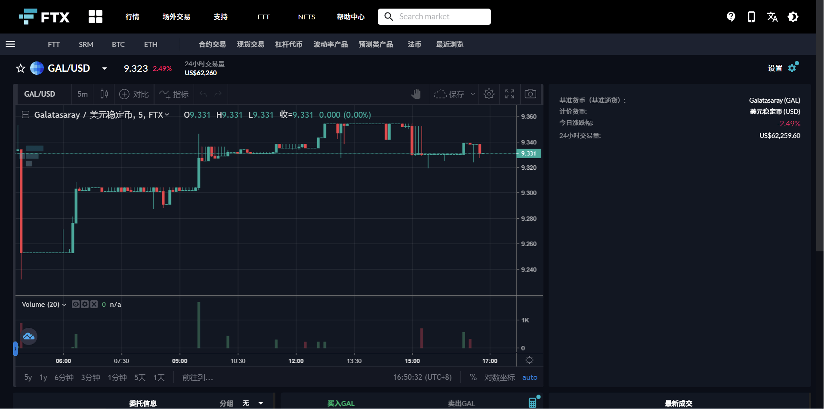Favorite GAL/USD with the star icon
Image resolution: width=824 pixels, height=409 pixels.
(x=21, y=68)
